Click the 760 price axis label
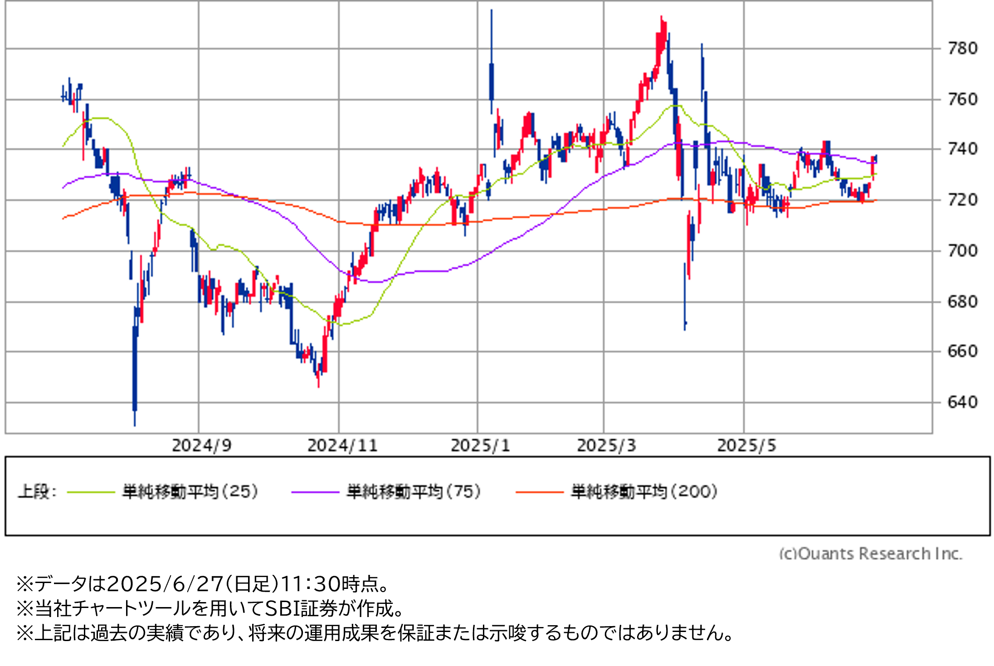The width and height of the screenshot is (994, 666). [x=962, y=99]
